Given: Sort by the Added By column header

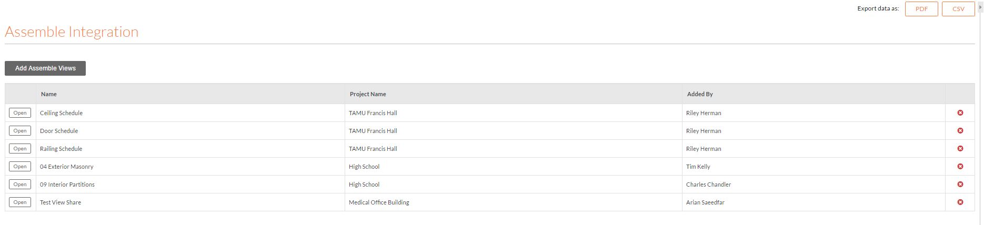Looking at the screenshot, I should 700,94.
